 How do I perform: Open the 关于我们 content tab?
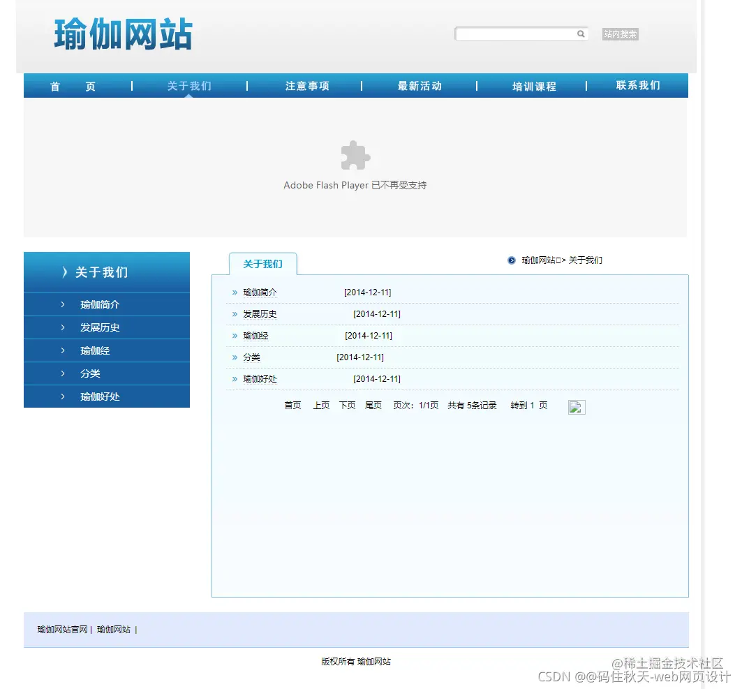(262, 264)
